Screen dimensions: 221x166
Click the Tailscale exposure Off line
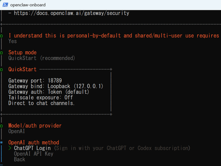(x=41, y=97)
